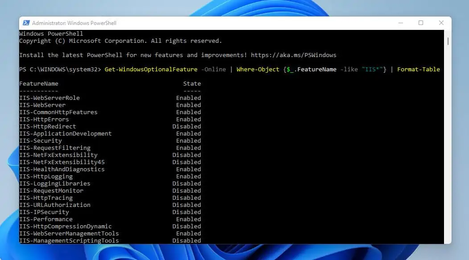Select the IIS-URLAuthorization feature name
469x260 pixels.
coord(55,205)
